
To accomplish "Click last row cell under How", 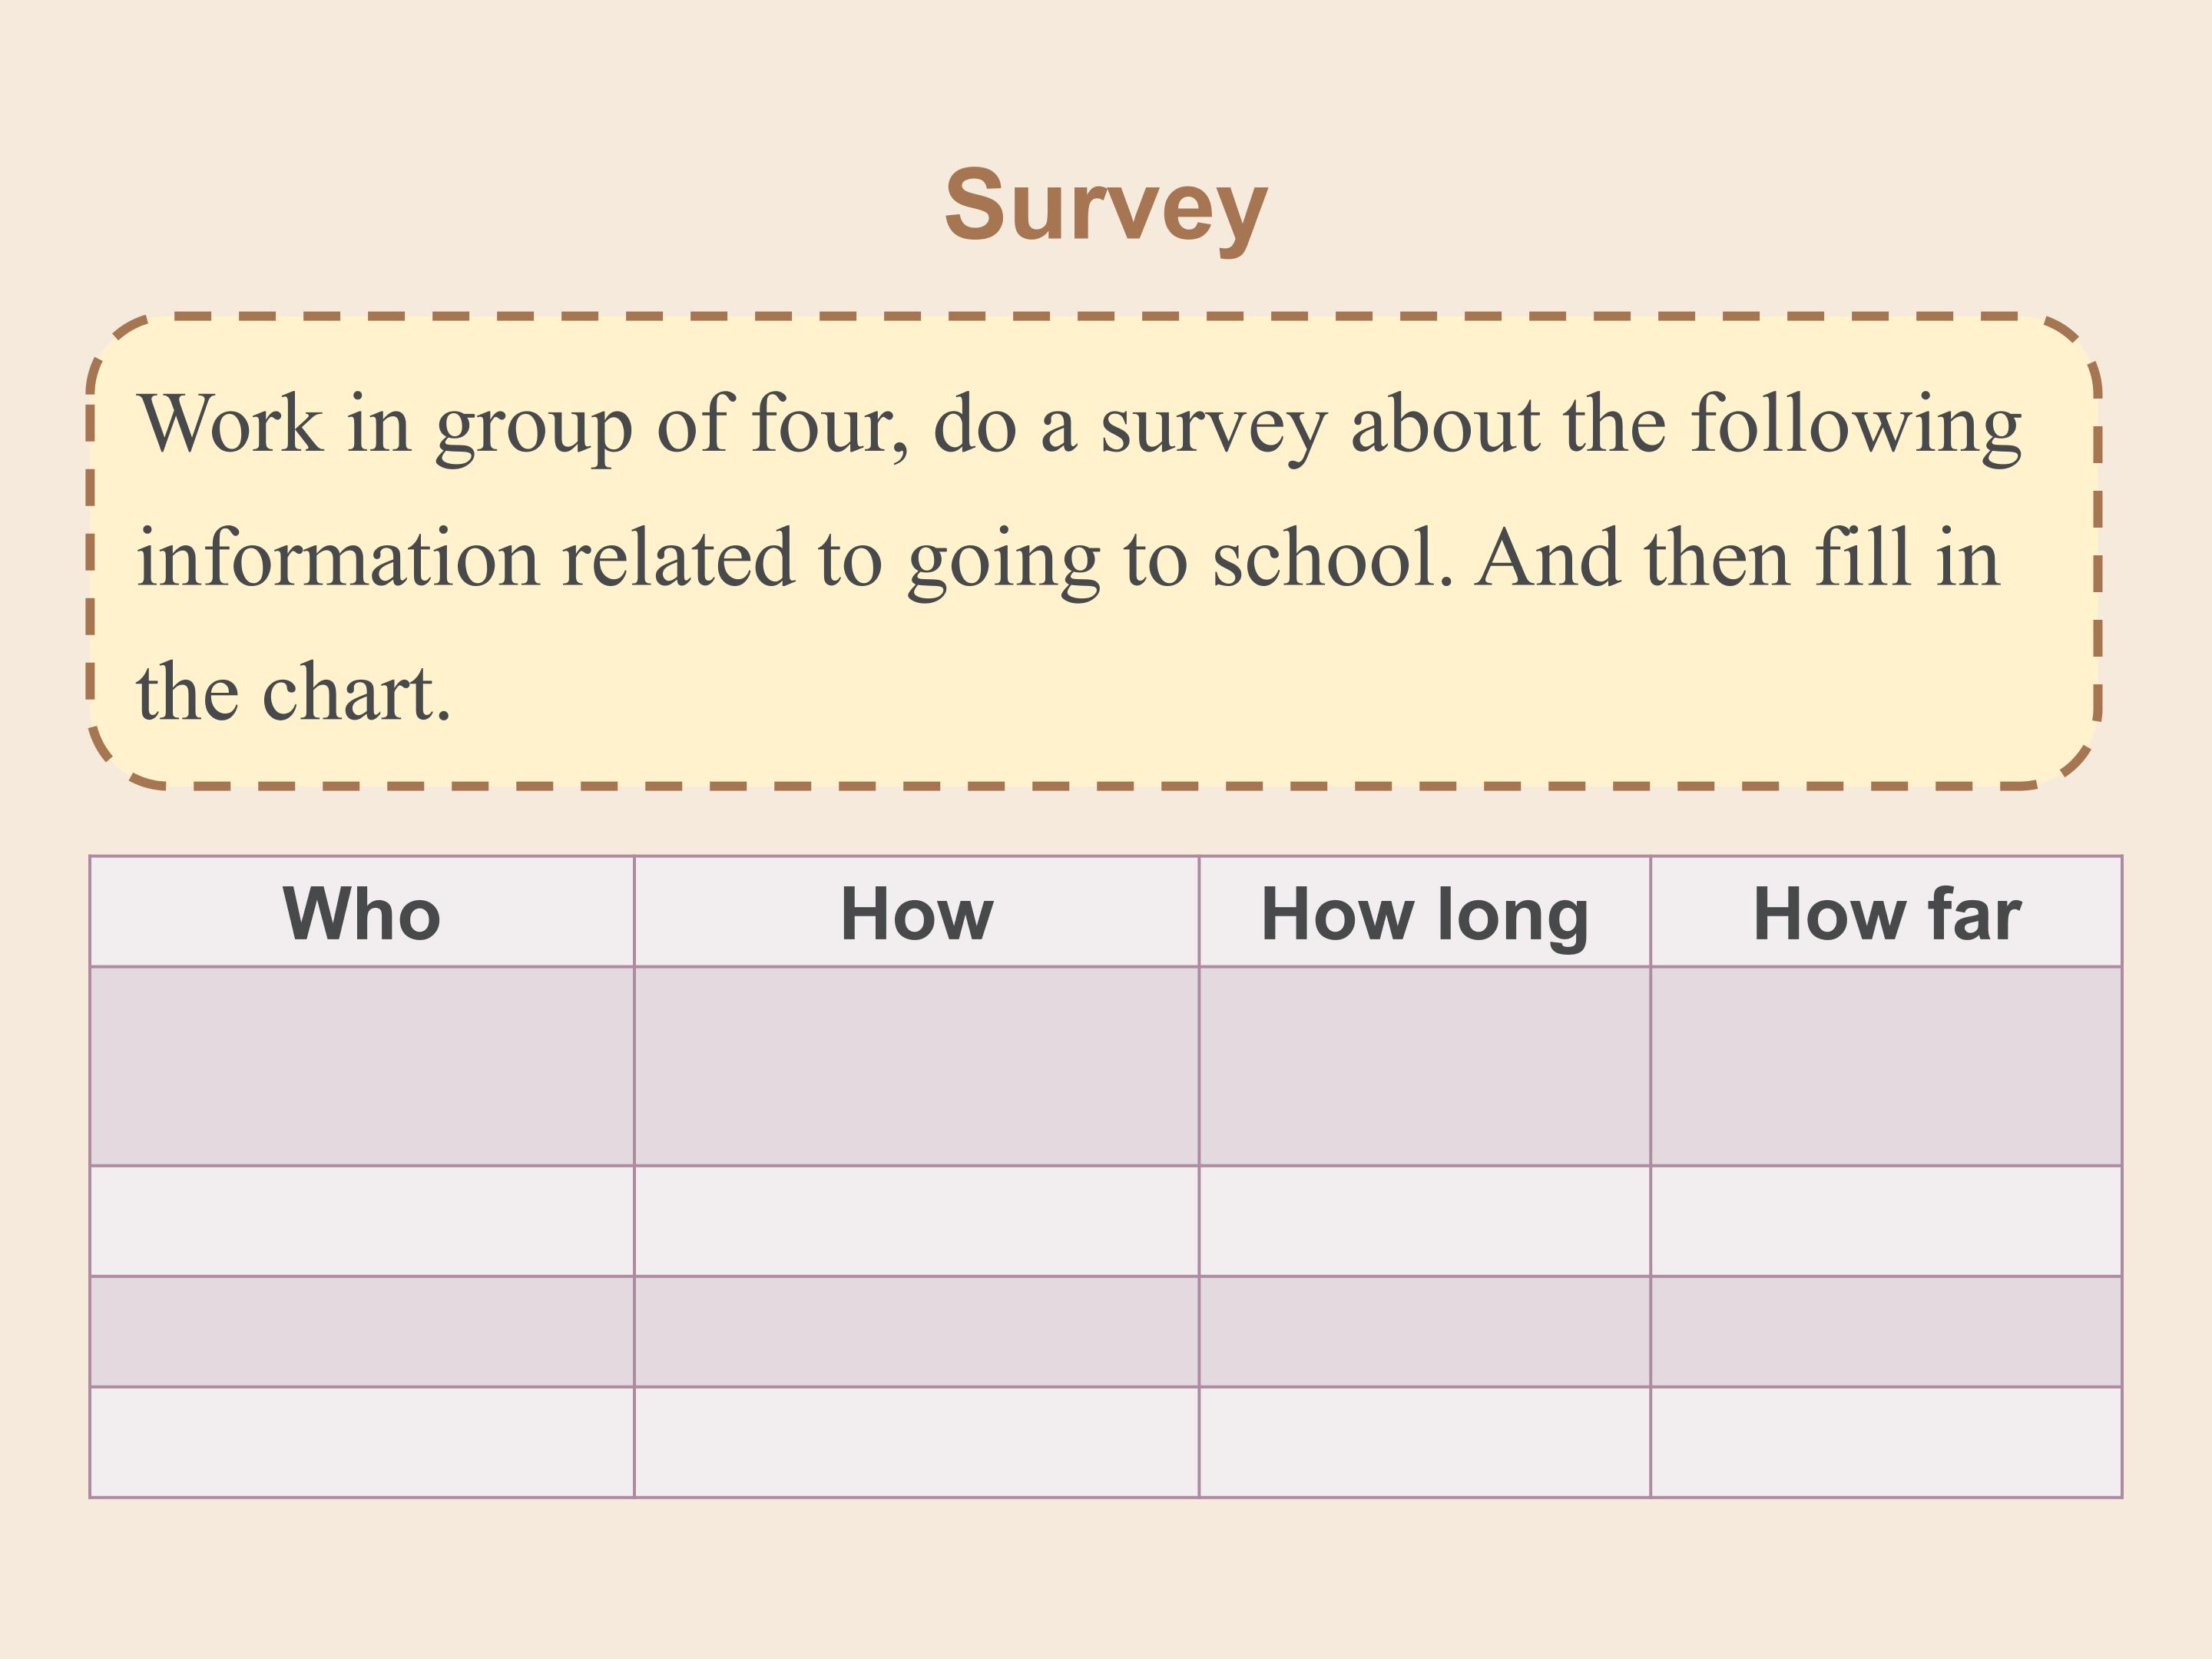I will [x=917, y=1442].
